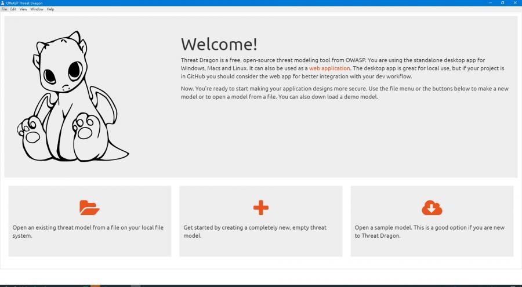Click the paragraph starting 'Threat Dragon is a free'
The height and width of the screenshot is (287, 522).
(343, 68)
